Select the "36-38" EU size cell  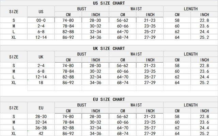(x=41, y=128)
